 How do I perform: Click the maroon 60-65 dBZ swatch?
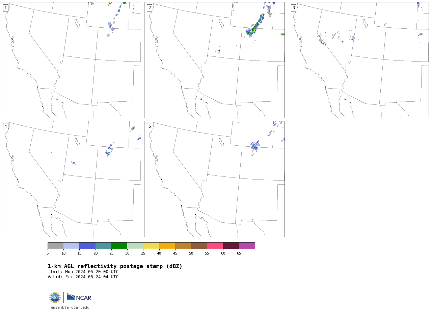231,246
